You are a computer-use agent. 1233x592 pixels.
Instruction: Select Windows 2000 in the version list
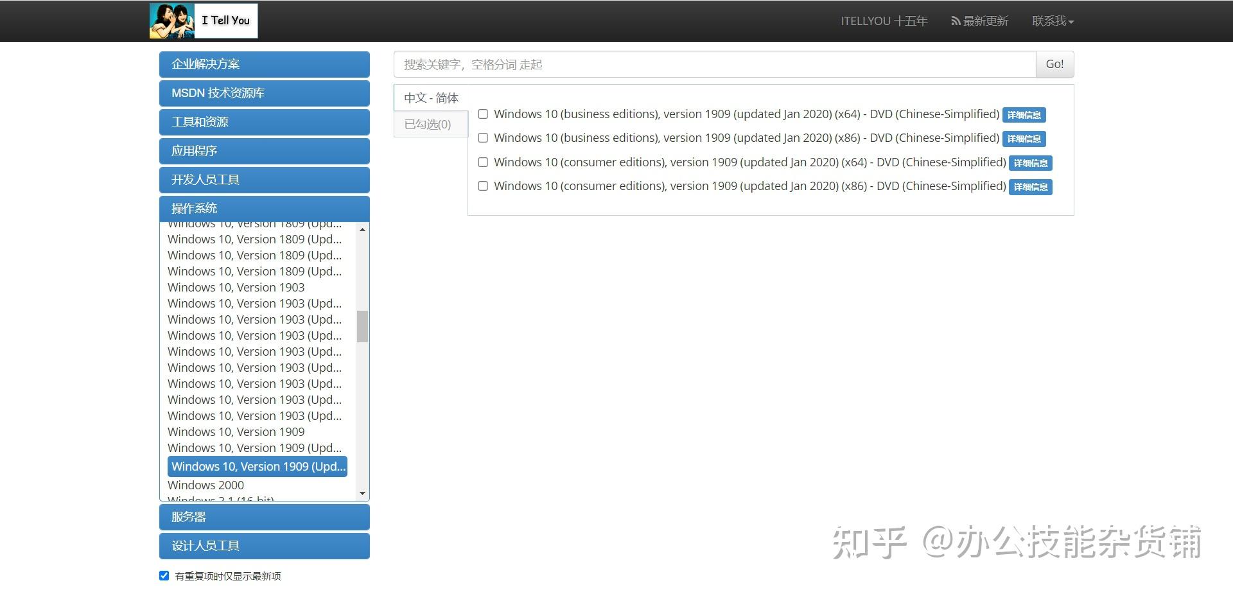pyautogui.click(x=206, y=485)
